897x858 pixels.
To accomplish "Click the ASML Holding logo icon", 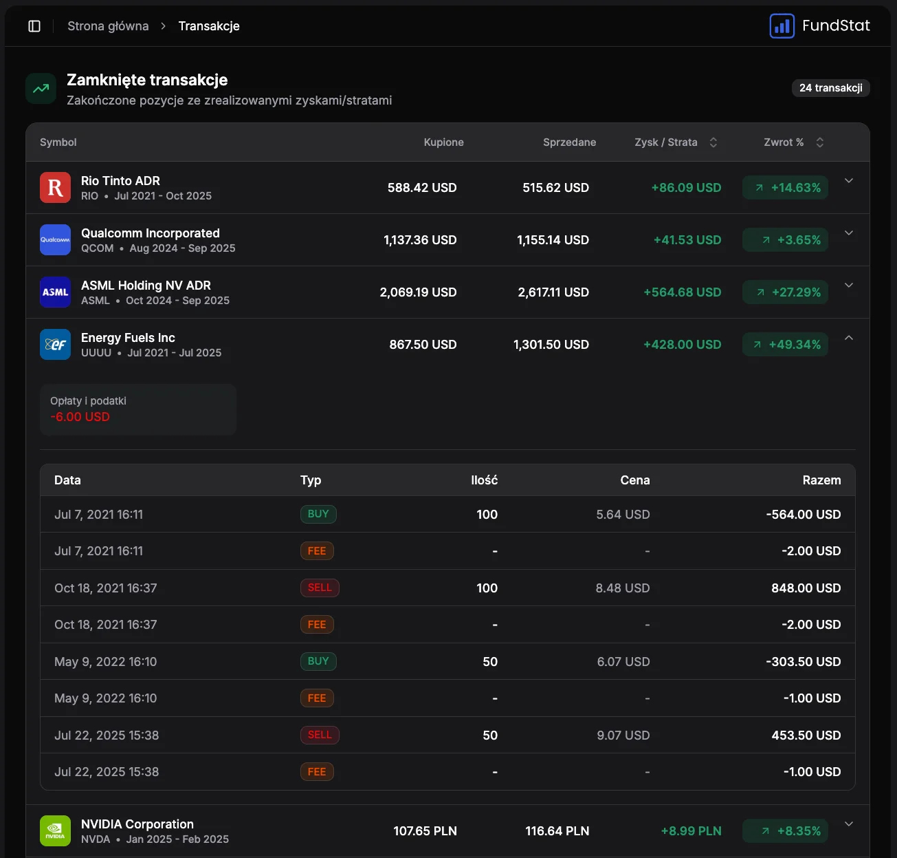I will [55, 292].
